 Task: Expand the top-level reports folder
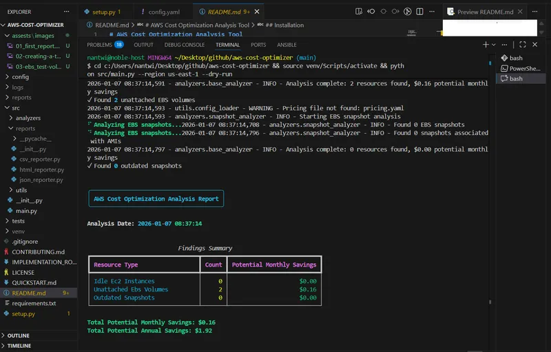tap(7, 97)
